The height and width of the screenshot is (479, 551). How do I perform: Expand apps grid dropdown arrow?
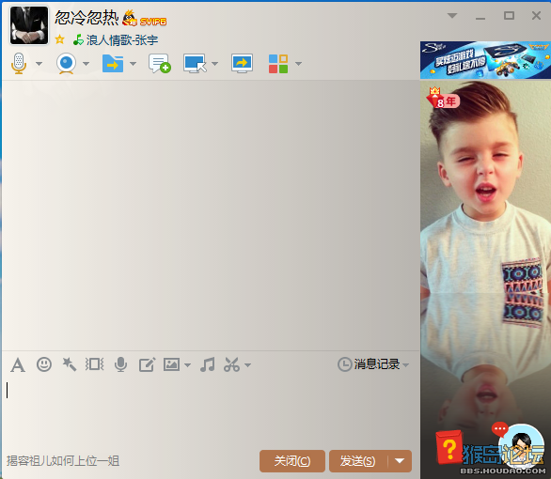pyautogui.click(x=298, y=64)
